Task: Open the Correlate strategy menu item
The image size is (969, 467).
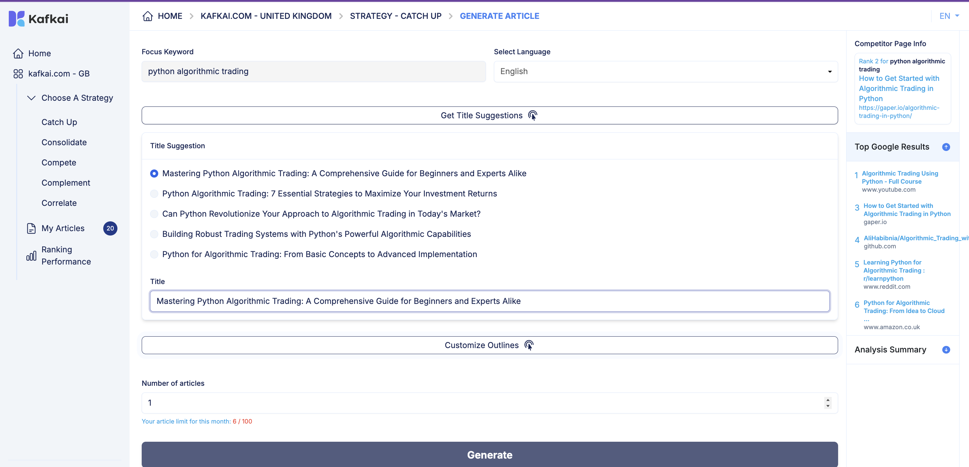Action: click(59, 203)
